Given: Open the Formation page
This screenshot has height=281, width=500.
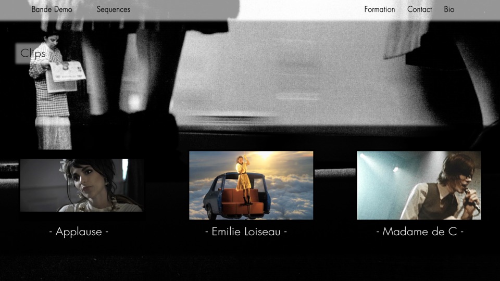Looking at the screenshot, I should pos(380,9).
